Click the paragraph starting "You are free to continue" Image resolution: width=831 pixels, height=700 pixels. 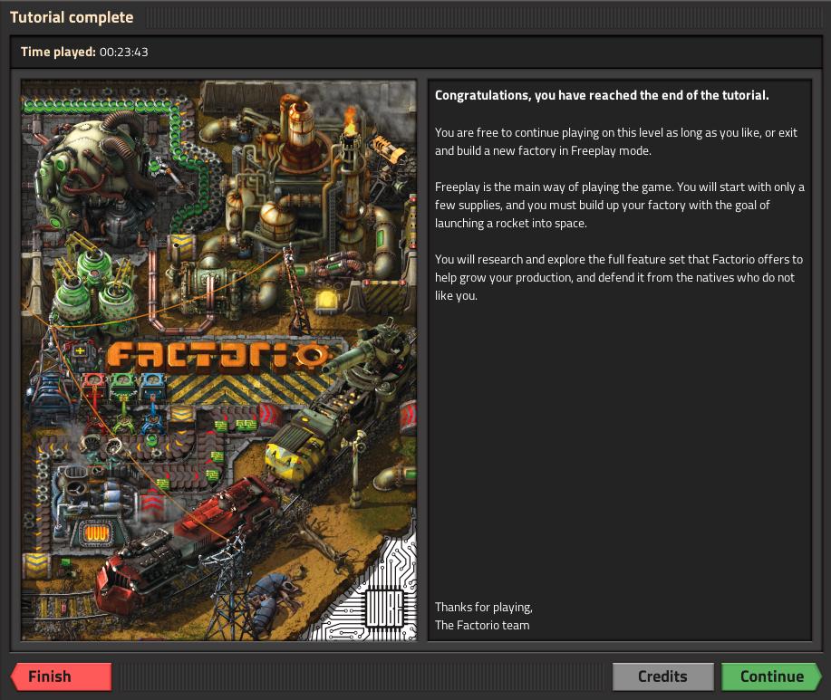pyautogui.click(x=616, y=141)
